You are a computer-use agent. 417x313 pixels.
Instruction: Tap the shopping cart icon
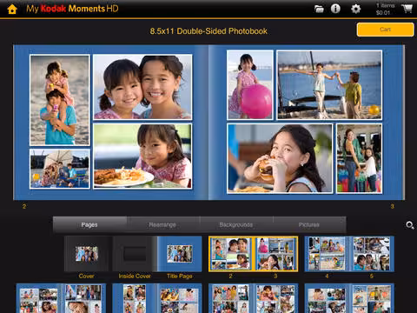click(407, 9)
